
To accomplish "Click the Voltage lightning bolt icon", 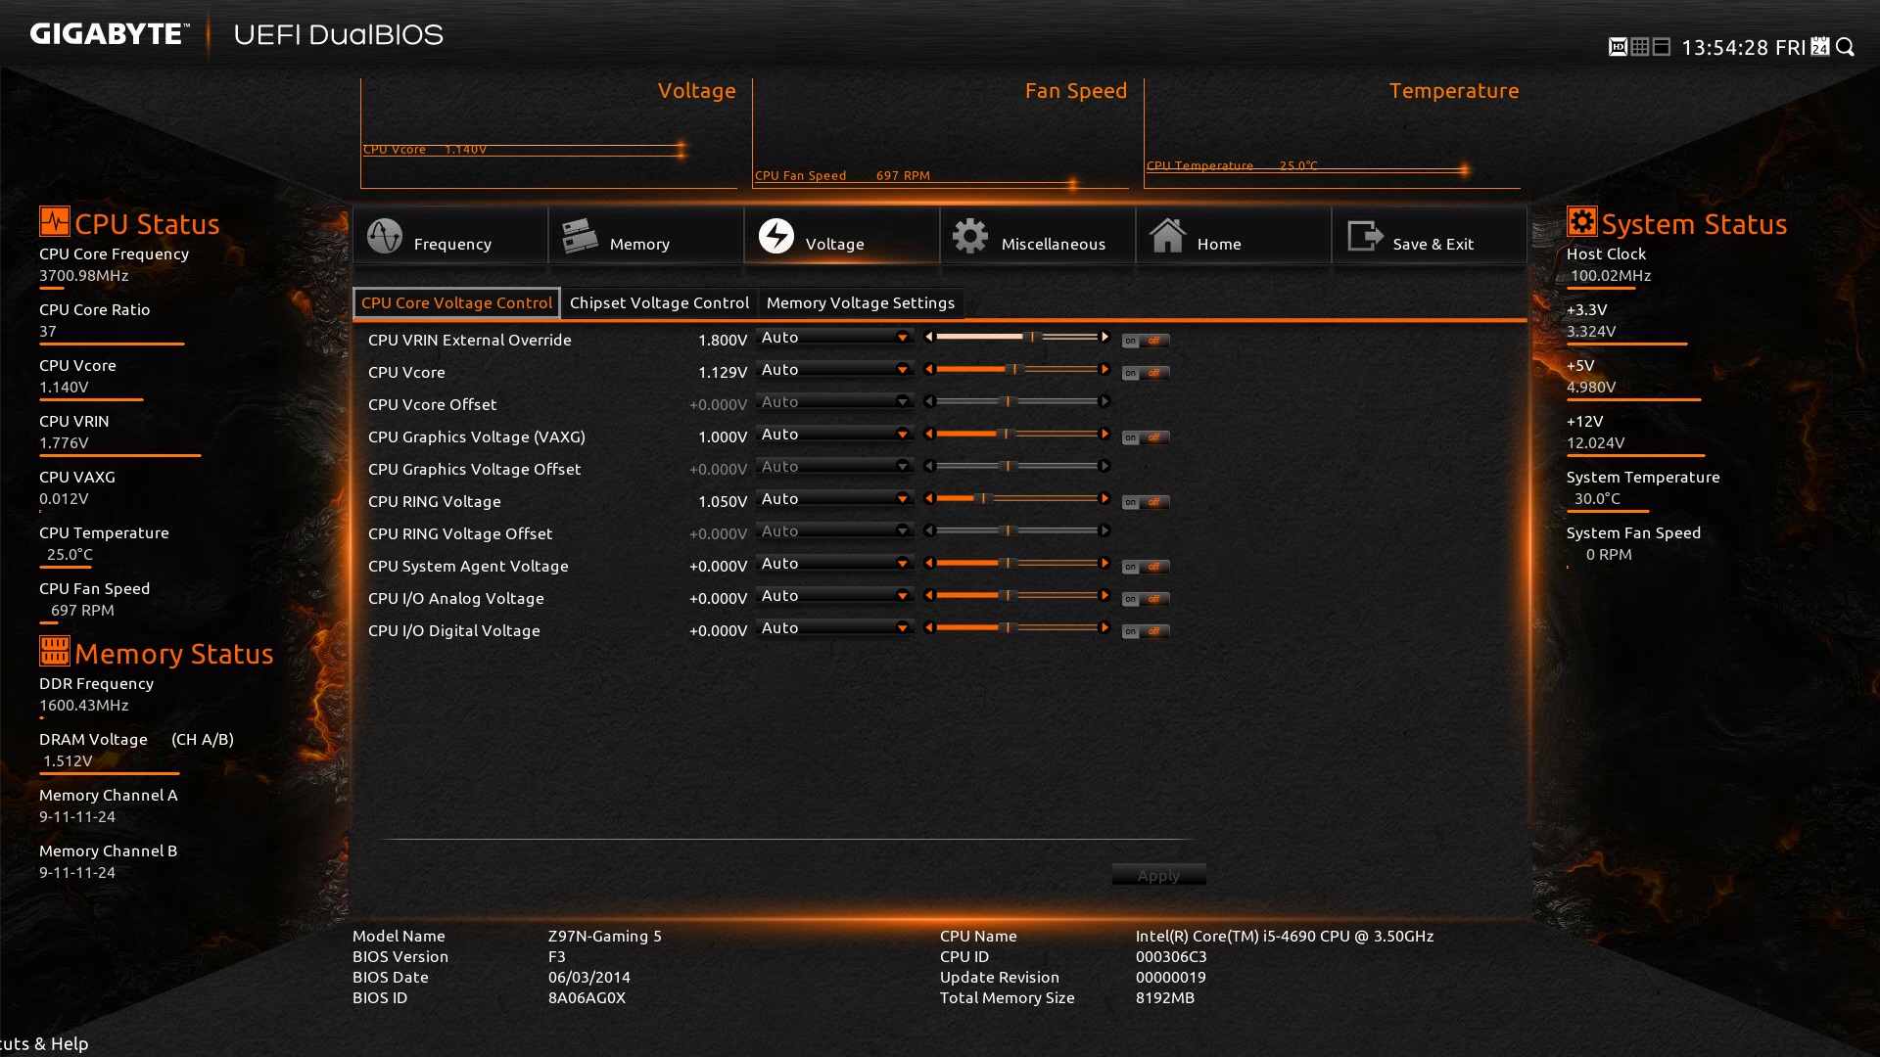I will (776, 236).
